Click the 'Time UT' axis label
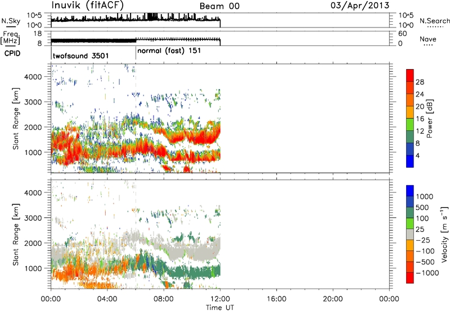The height and width of the screenshot is (311, 450). 220,308
